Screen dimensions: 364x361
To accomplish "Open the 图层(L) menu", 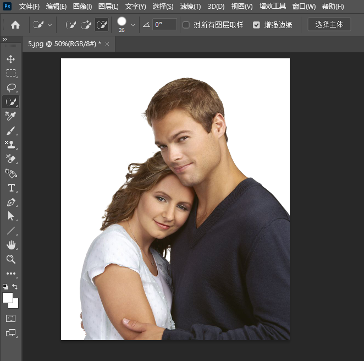I will click(x=108, y=7).
